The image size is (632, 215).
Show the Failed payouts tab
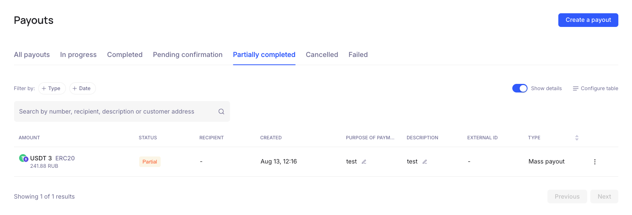[358, 55]
